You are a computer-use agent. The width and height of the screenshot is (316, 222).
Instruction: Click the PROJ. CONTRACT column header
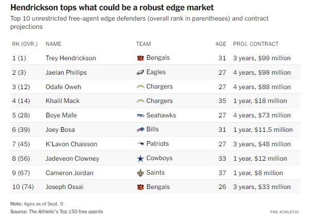(x=256, y=44)
